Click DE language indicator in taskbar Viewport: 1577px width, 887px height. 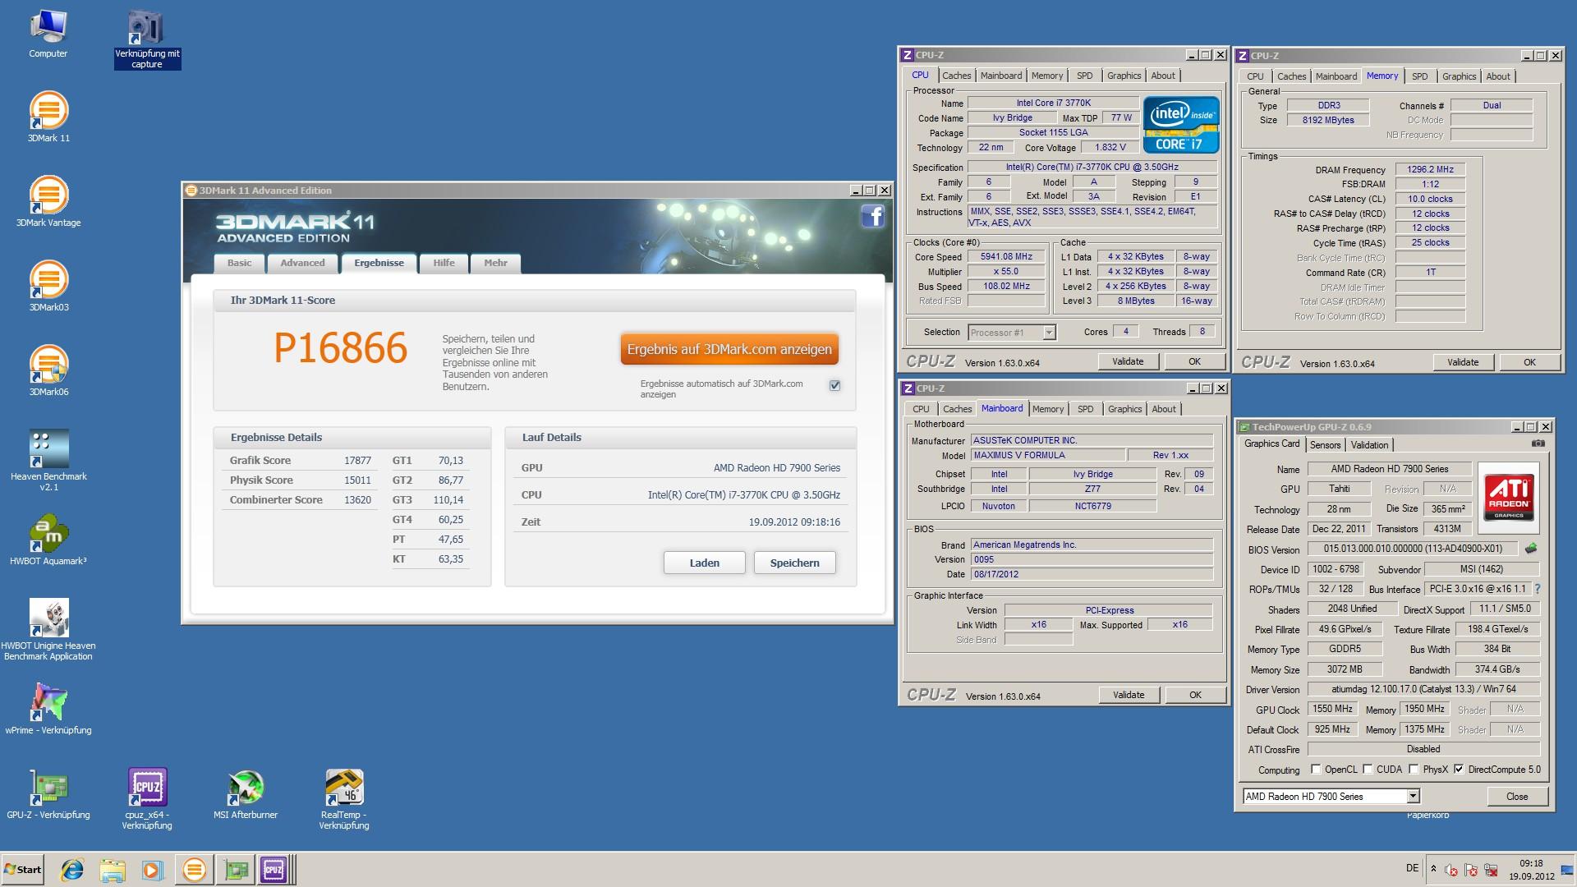(1412, 868)
